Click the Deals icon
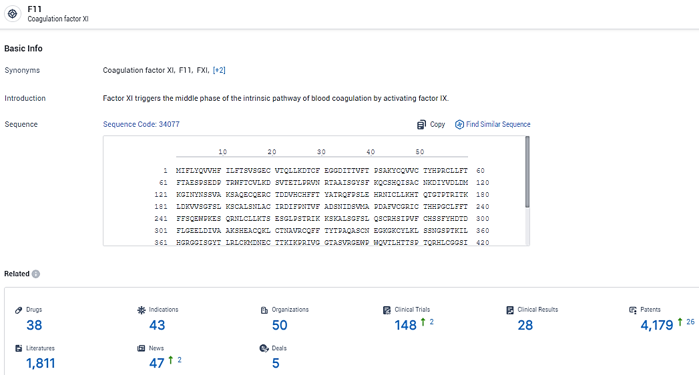The image size is (699, 375). 264,348
